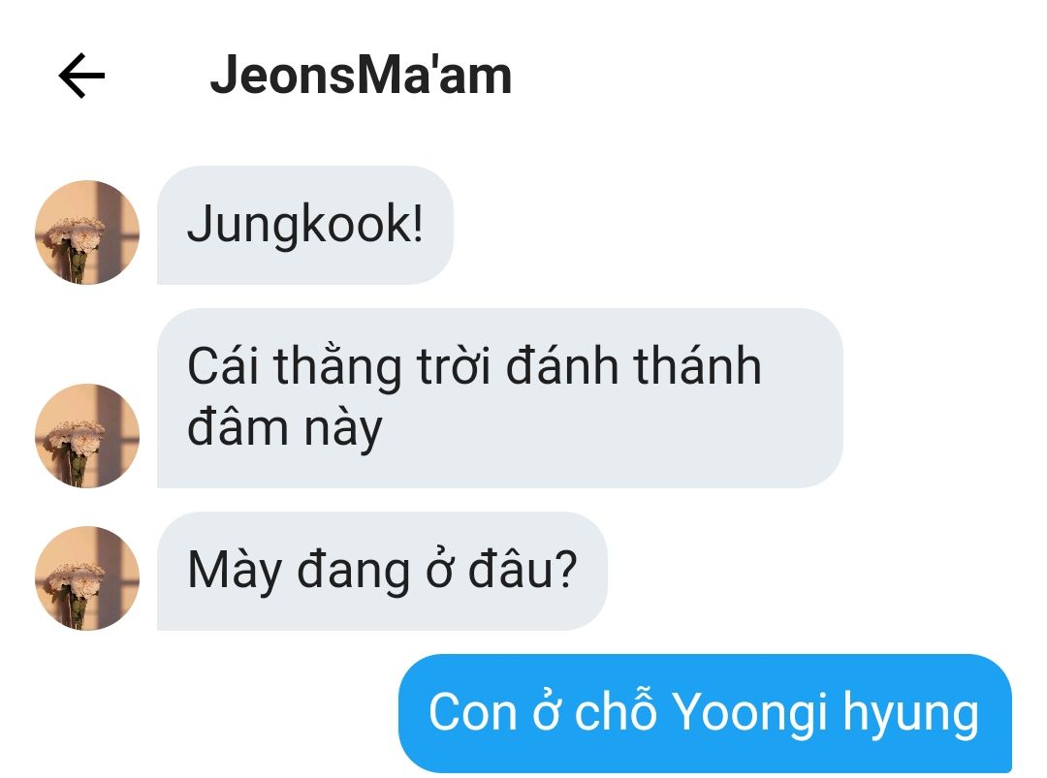Click the word thánh in the gray bubble
This screenshot has height=778, width=1047.
click(697, 365)
